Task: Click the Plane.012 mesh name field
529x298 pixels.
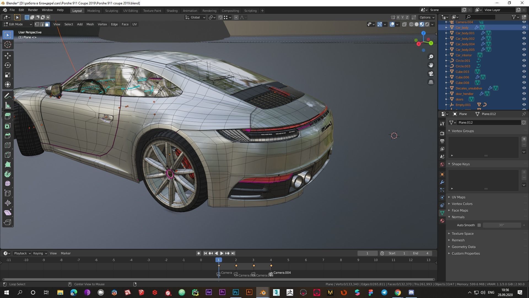Action: click(489, 123)
